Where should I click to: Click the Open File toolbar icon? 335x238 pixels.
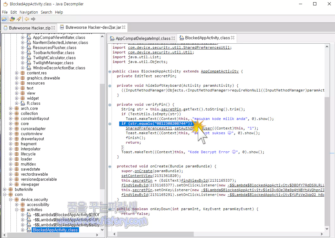4,19
